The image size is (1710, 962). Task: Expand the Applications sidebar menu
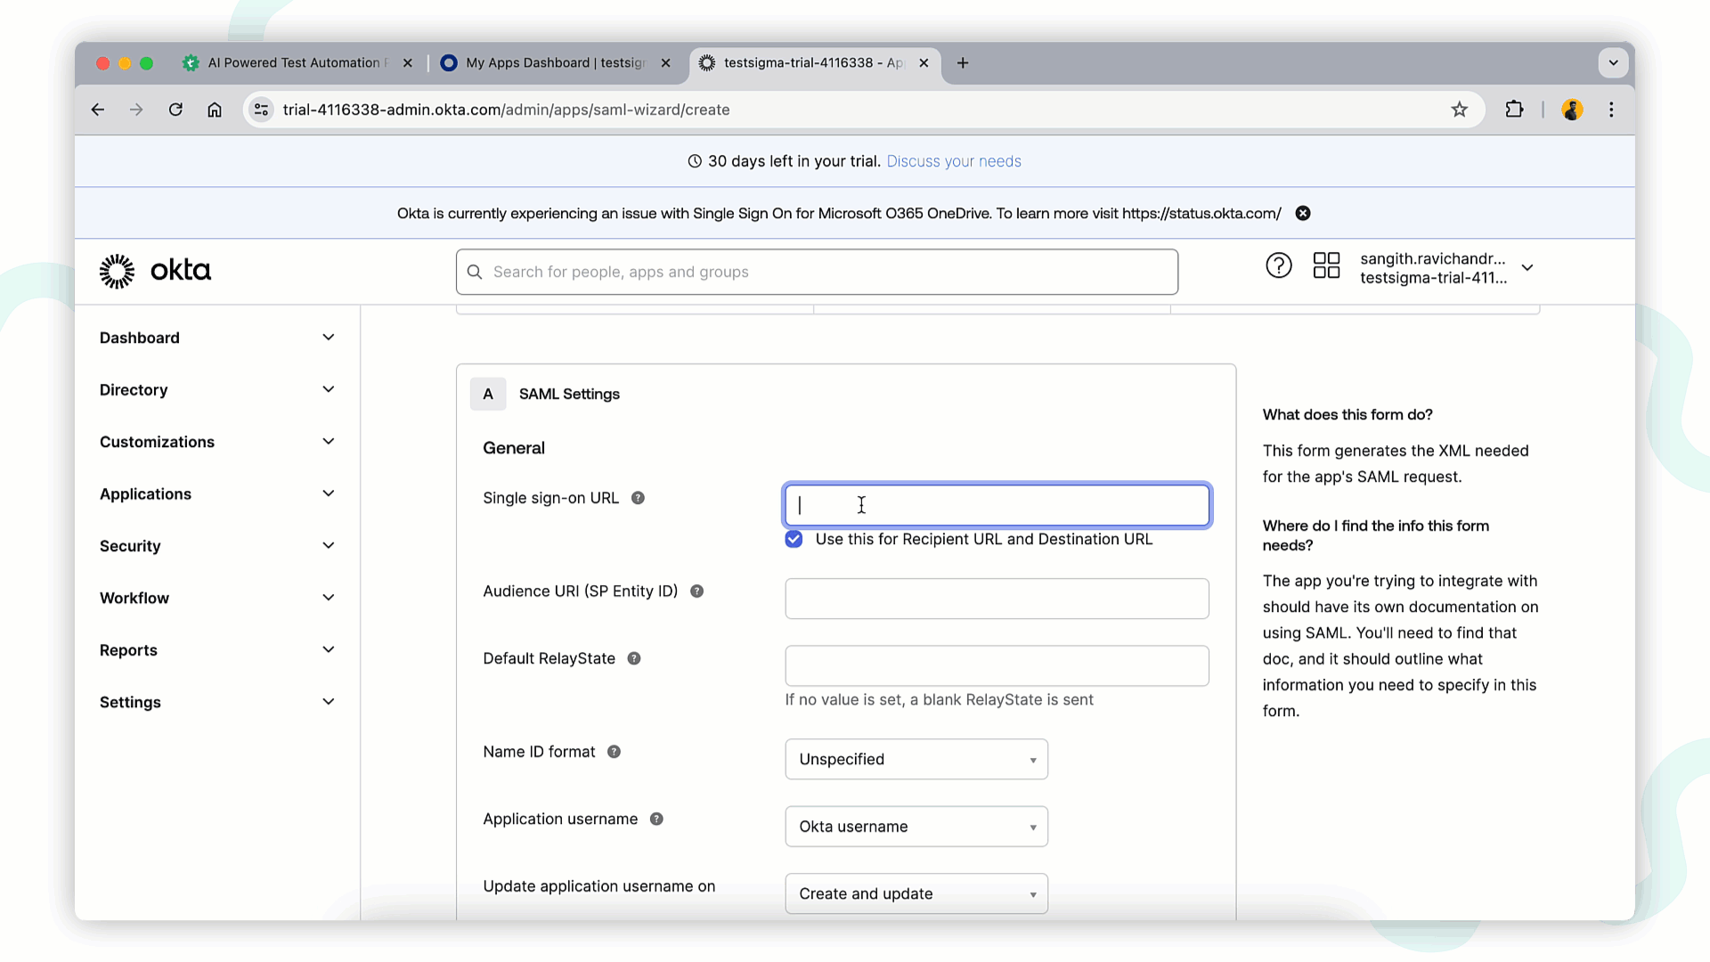point(216,494)
